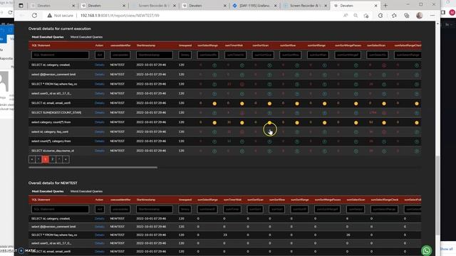Open Details link for 'SELECT id, category, created' in top table

100,65
